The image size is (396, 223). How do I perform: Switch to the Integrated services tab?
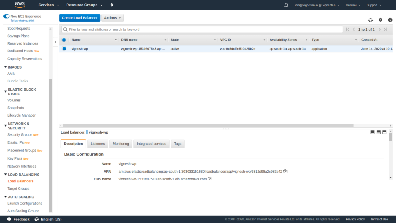152,144
